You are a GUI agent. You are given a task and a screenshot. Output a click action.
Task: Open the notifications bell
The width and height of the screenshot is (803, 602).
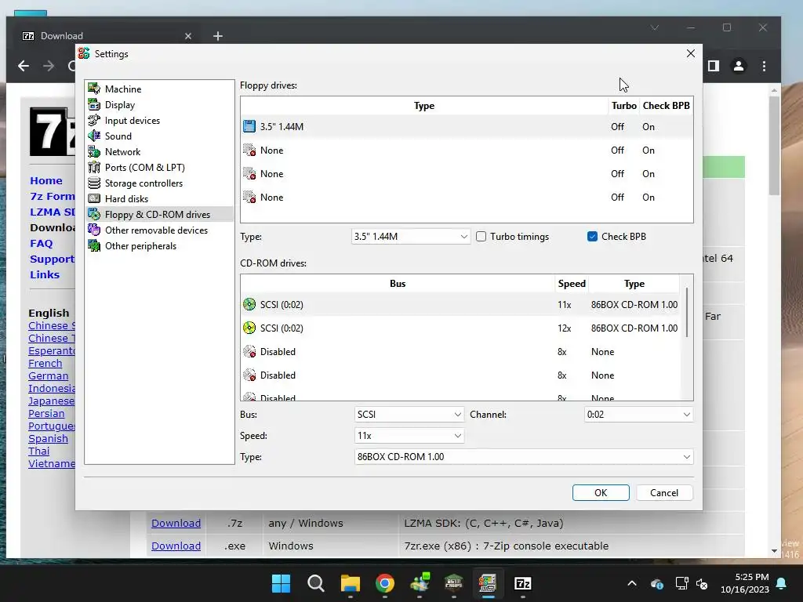[x=782, y=583]
